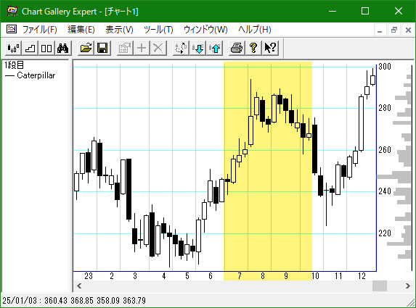Screen dimensions: 416x308
Task: Click the candlestick chart toolbar icon
Action: point(13,49)
